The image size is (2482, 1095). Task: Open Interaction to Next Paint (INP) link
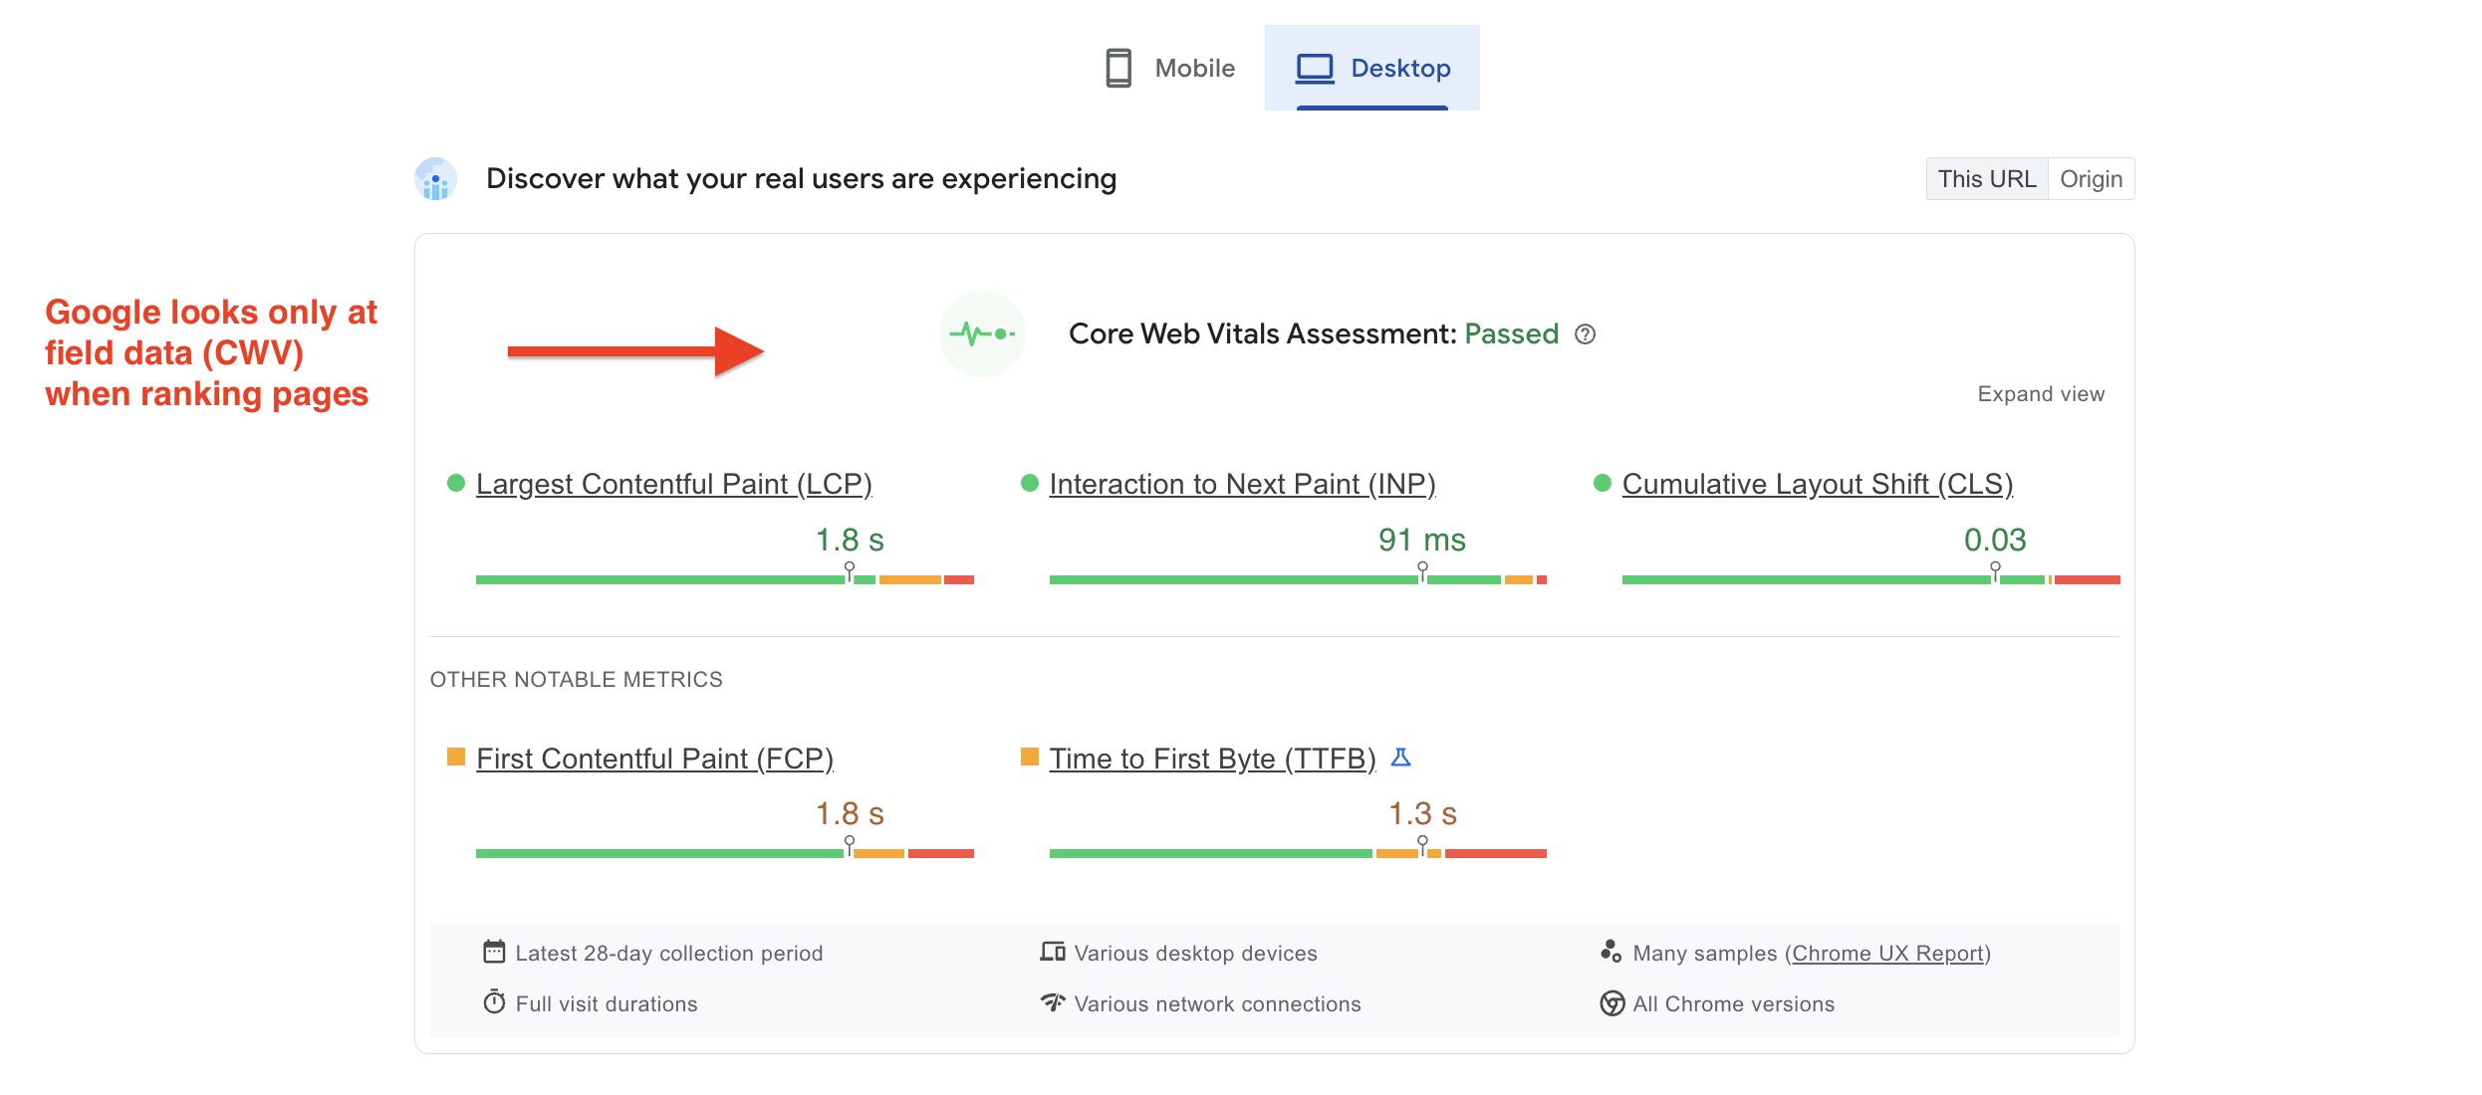[x=1242, y=484]
